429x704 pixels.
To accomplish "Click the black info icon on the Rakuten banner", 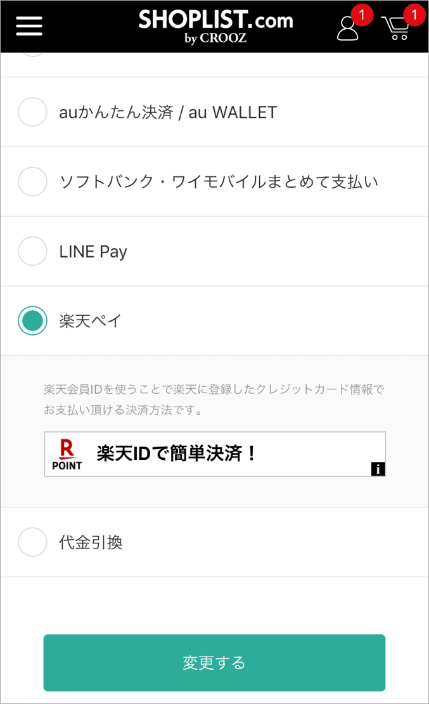I will point(378,469).
